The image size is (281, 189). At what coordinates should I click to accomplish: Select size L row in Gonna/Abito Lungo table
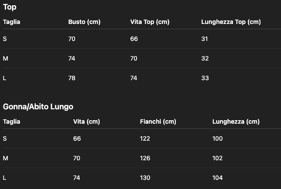tap(5, 178)
